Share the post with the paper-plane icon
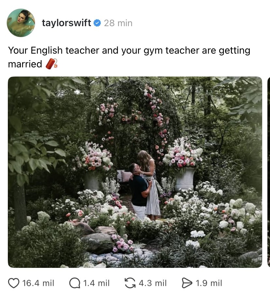Viewport: 270px width, 295px height. pos(187,283)
